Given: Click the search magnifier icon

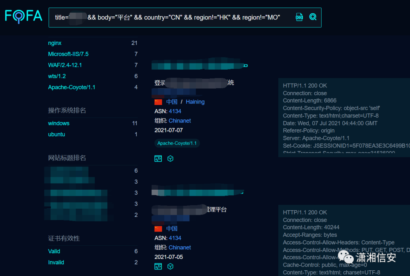Looking at the screenshot, I should click(x=313, y=17).
